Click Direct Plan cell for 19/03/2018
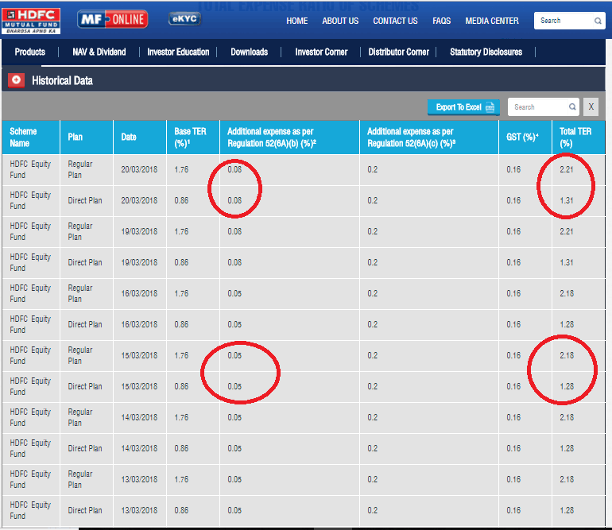Screen dimensions: 612x530 (x=85, y=262)
